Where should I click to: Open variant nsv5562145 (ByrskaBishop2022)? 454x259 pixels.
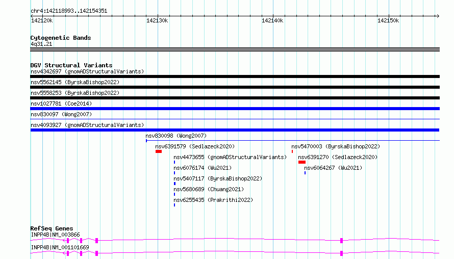click(x=75, y=82)
